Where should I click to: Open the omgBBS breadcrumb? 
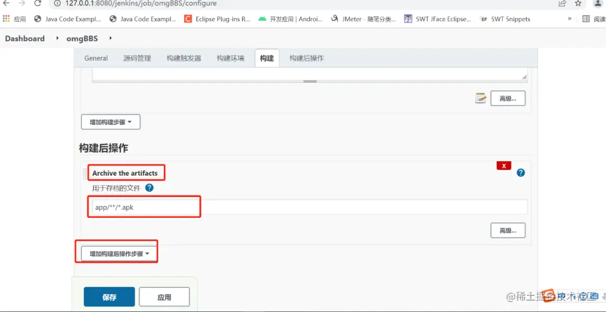pyautogui.click(x=84, y=38)
